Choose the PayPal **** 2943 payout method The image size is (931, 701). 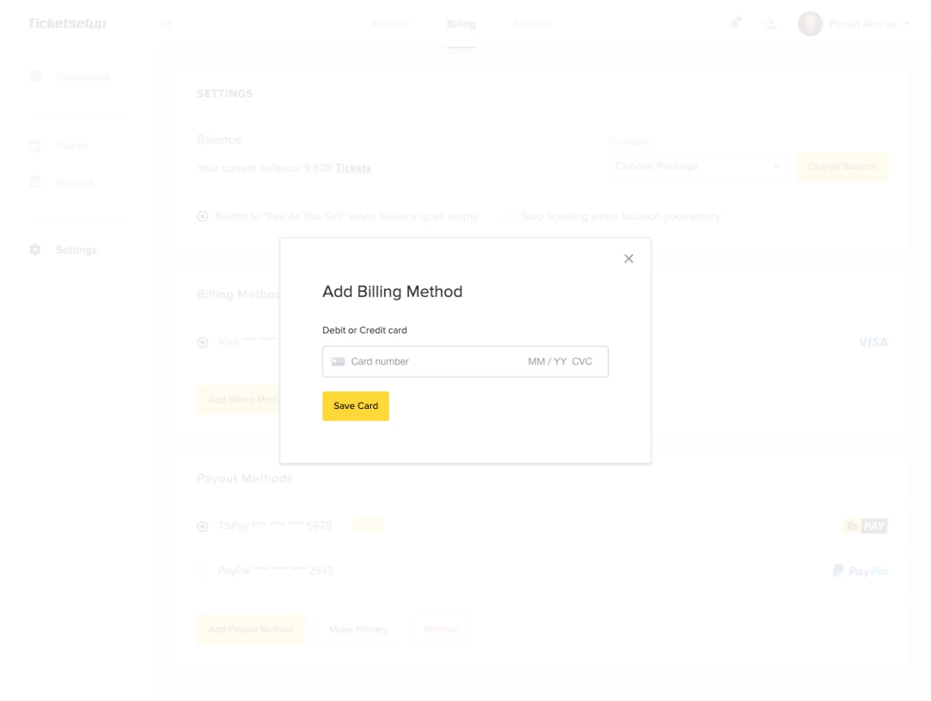202,571
